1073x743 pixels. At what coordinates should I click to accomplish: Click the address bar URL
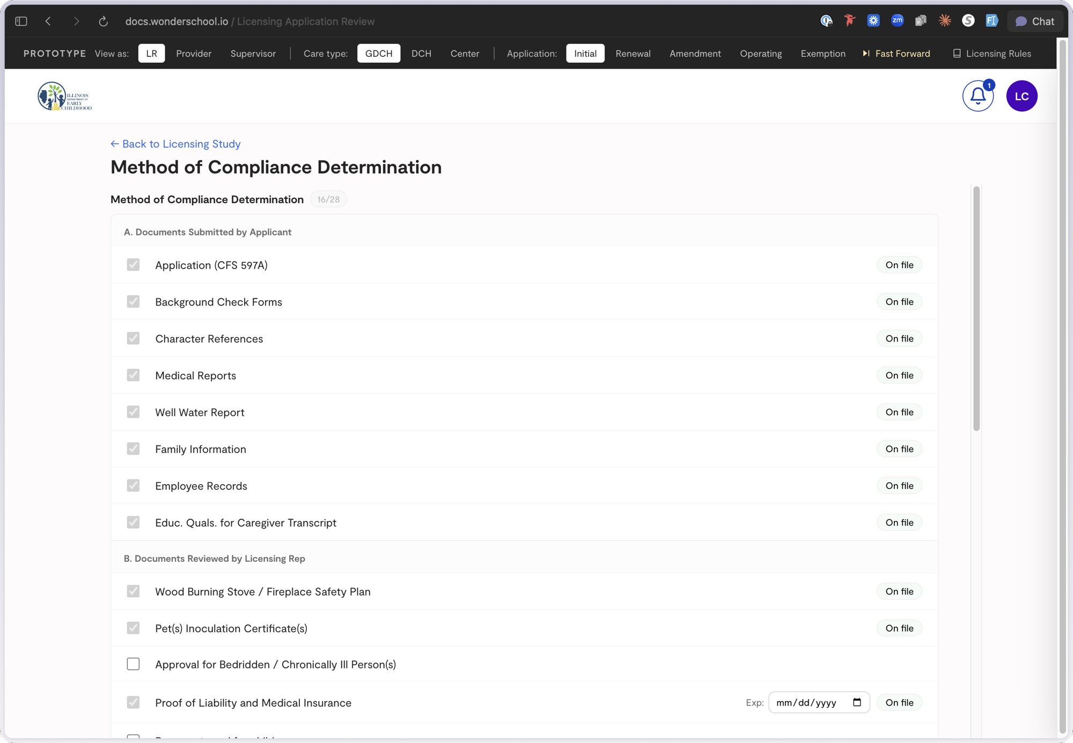coord(250,21)
